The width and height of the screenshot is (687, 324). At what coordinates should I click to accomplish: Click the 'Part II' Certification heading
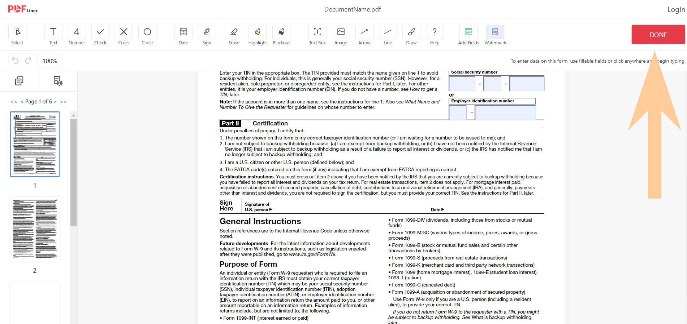point(254,123)
